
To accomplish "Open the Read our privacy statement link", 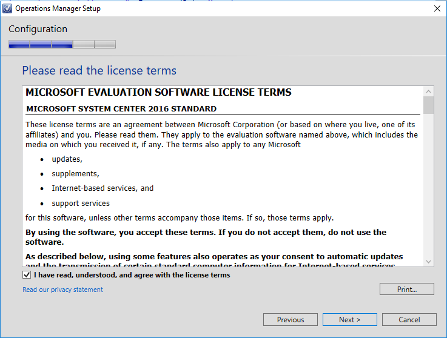I will tap(62, 290).
